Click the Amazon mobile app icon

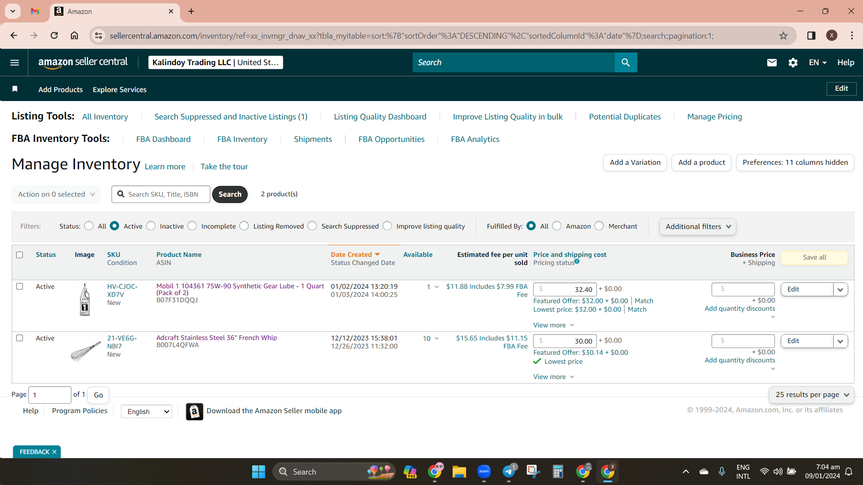coord(194,411)
